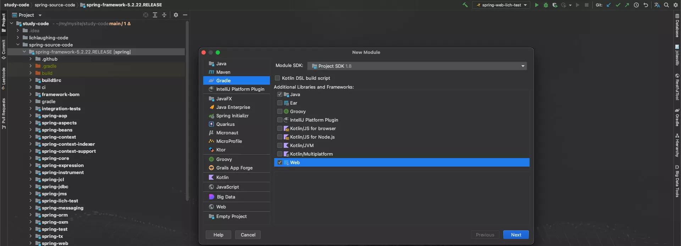The height and width of the screenshot is (246, 681).
Task: Run spring-web-lich-test with the green play icon
Action: [537, 5]
